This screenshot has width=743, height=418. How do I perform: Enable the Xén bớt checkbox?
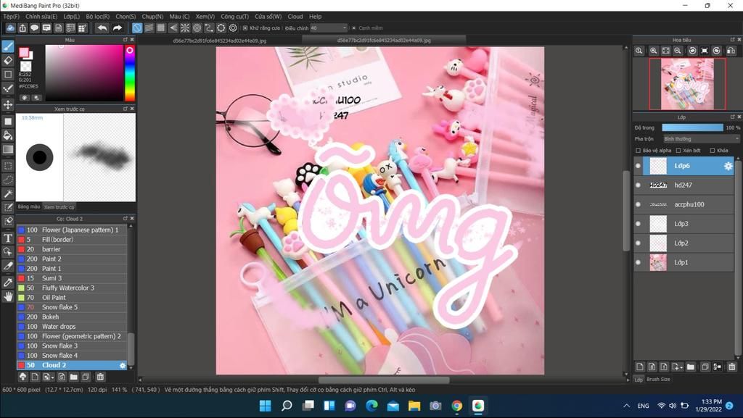(678, 151)
